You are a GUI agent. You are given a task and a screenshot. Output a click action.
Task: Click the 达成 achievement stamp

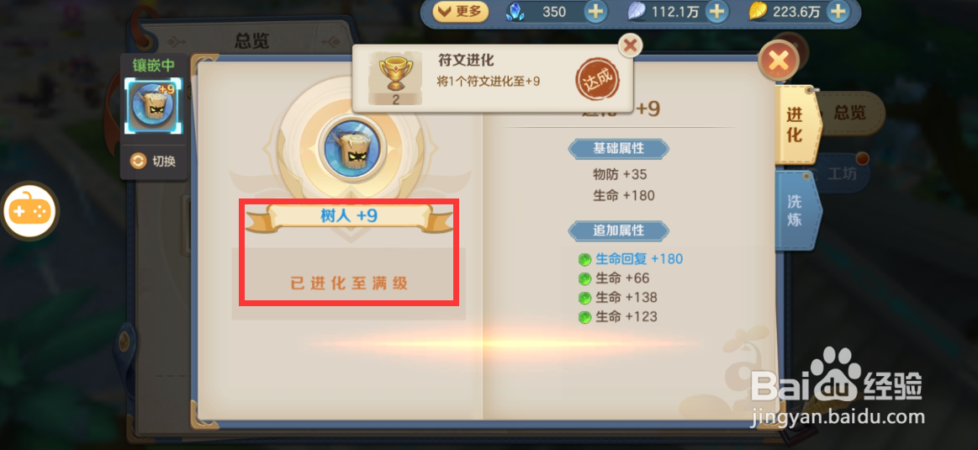click(x=595, y=78)
